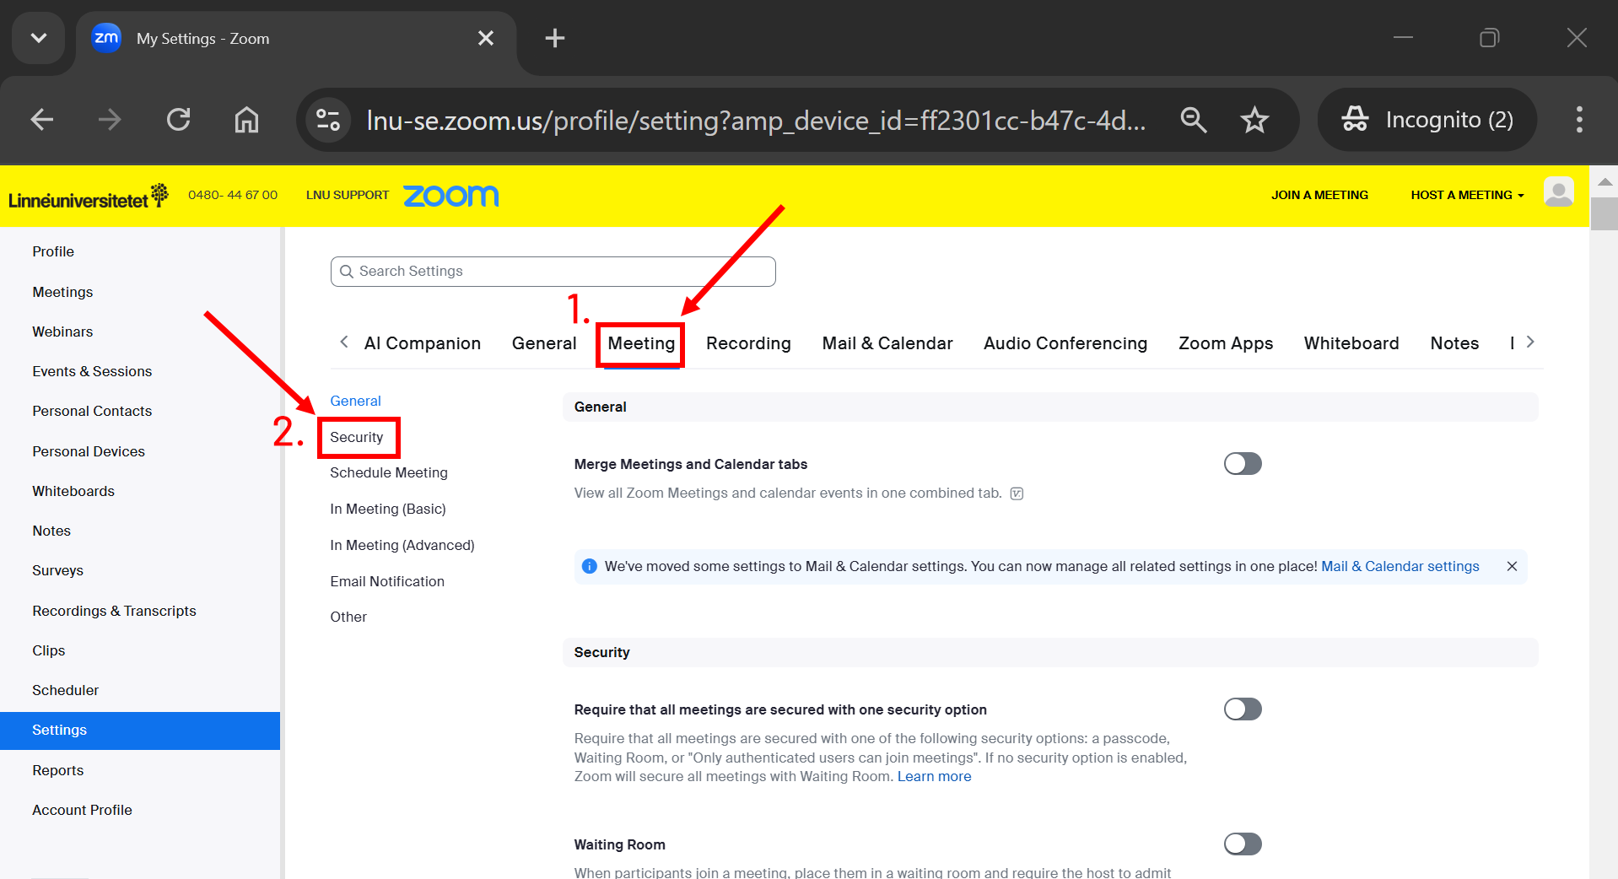Click the Linnéuniversitetet logo
The image size is (1618, 879).
[x=88, y=197]
